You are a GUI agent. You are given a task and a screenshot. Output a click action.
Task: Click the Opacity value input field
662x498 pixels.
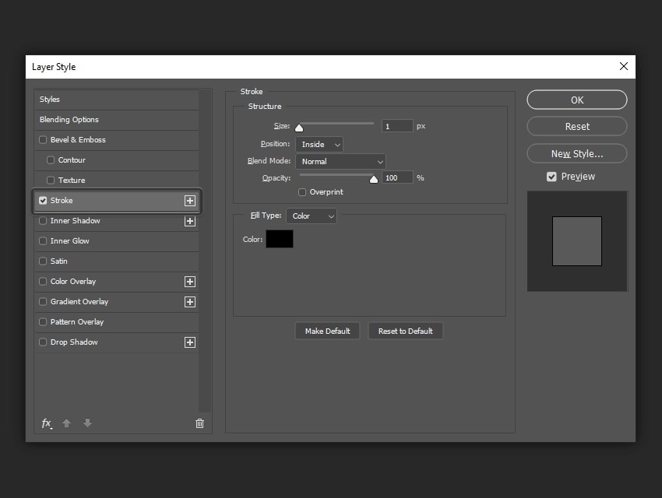(397, 177)
